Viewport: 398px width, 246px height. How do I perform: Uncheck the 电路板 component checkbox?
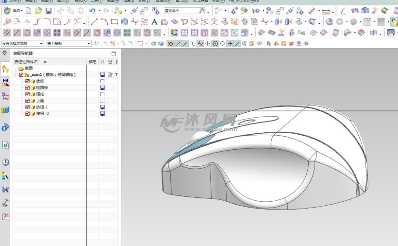(28, 88)
